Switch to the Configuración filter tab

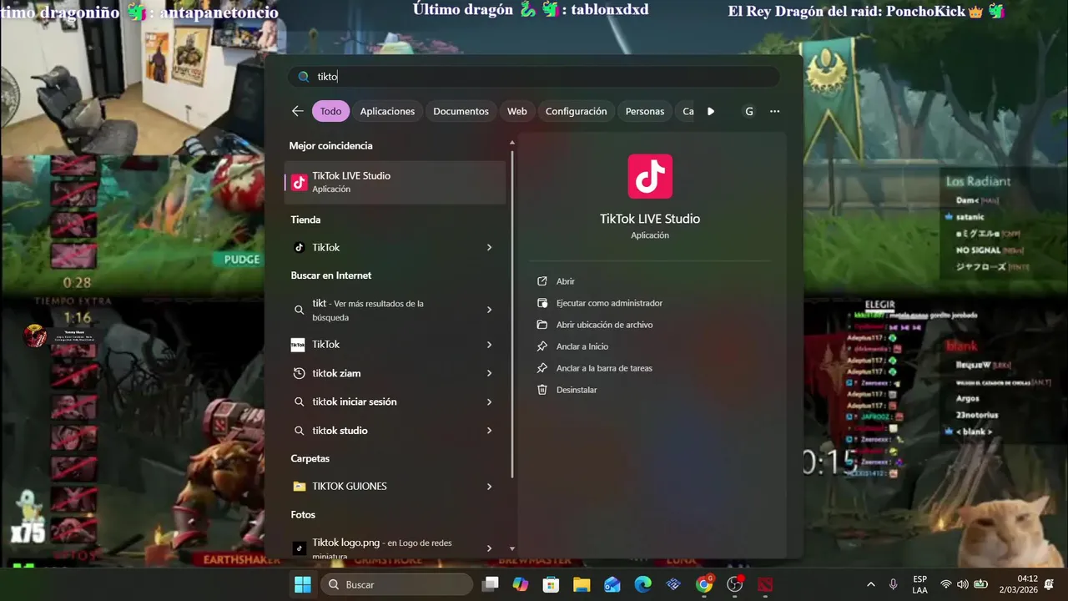(x=576, y=111)
